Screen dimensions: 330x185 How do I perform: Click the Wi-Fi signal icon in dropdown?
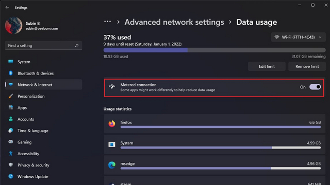pos(277,37)
